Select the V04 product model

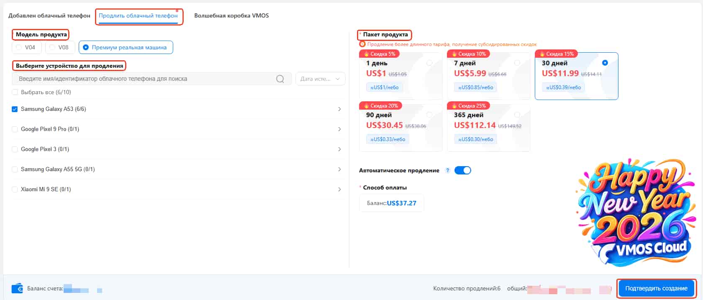coord(26,47)
